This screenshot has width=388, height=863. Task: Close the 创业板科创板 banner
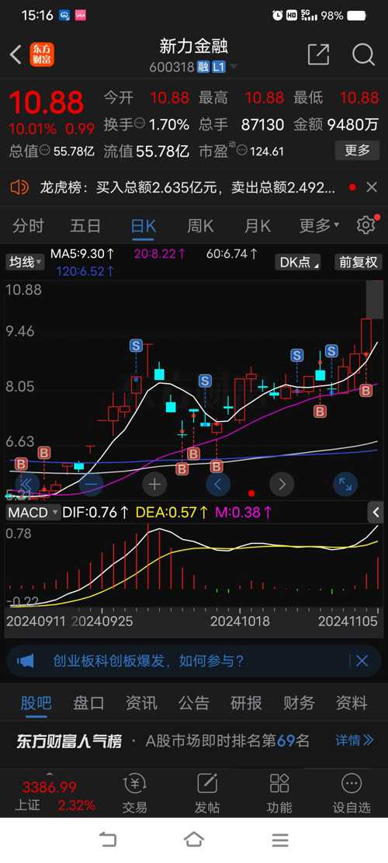pyautogui.click(x=362, y=660)
